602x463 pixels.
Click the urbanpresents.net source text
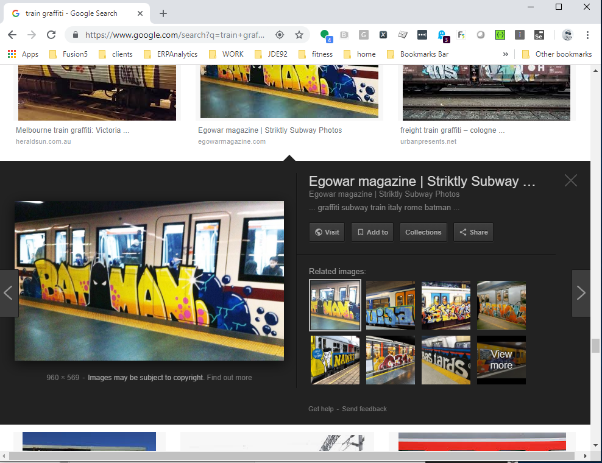(x=428, y=141)
